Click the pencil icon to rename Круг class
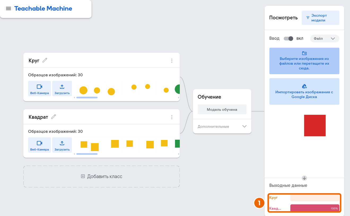Image resolution: width=350 pixels, height=216 pixels. pos(45,60)
